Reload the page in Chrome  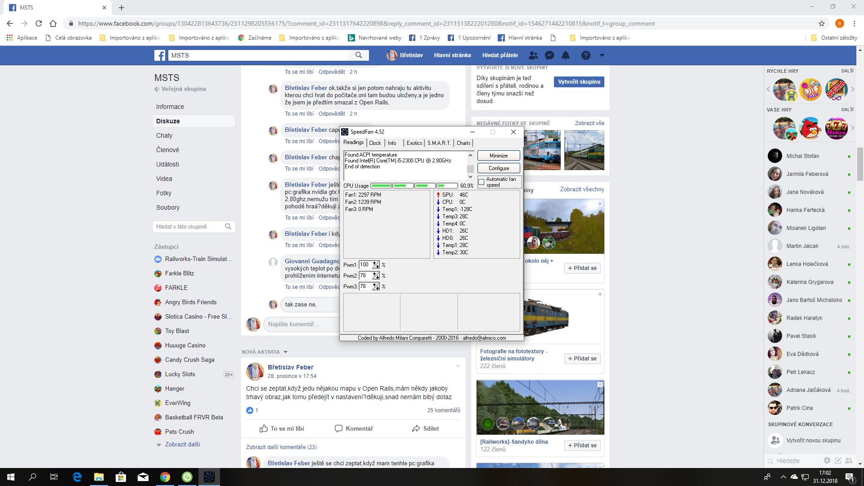point(39,23)
